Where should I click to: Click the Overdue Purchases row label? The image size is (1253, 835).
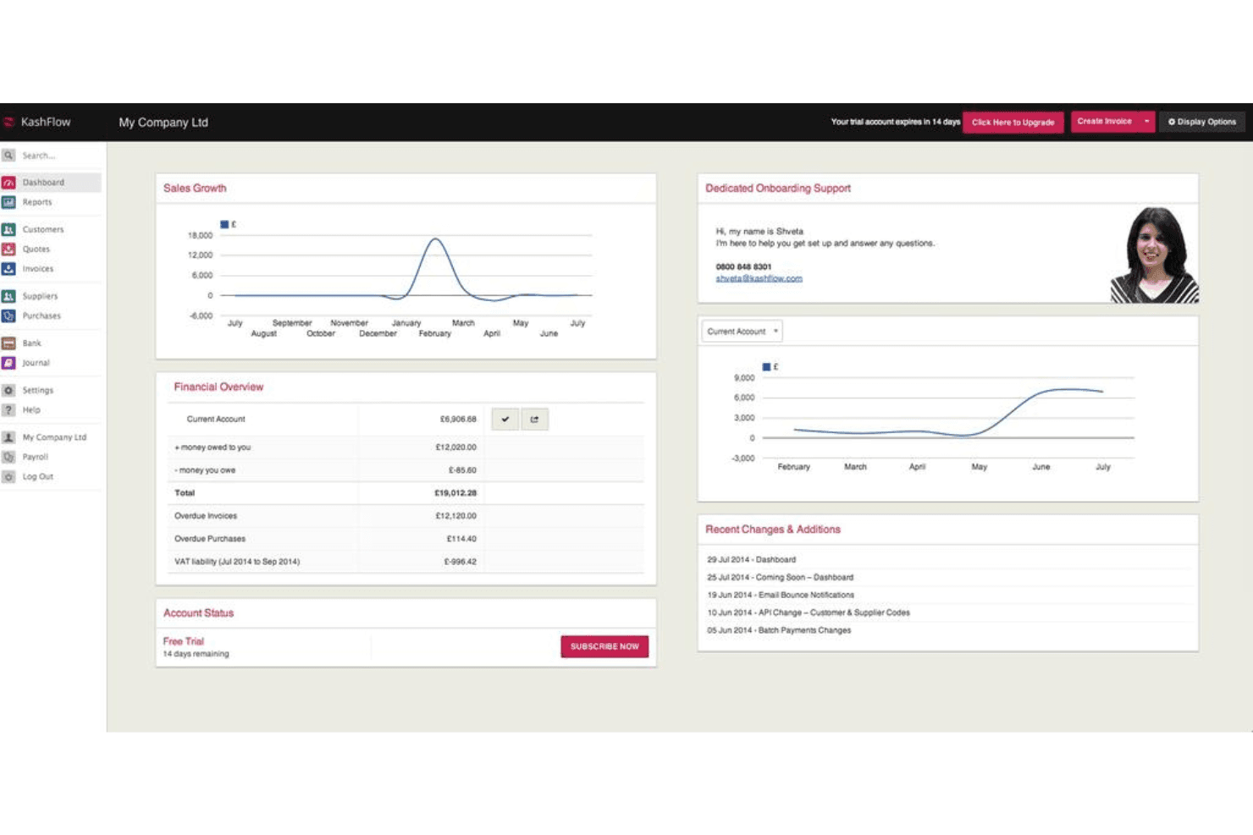(210, 539)
